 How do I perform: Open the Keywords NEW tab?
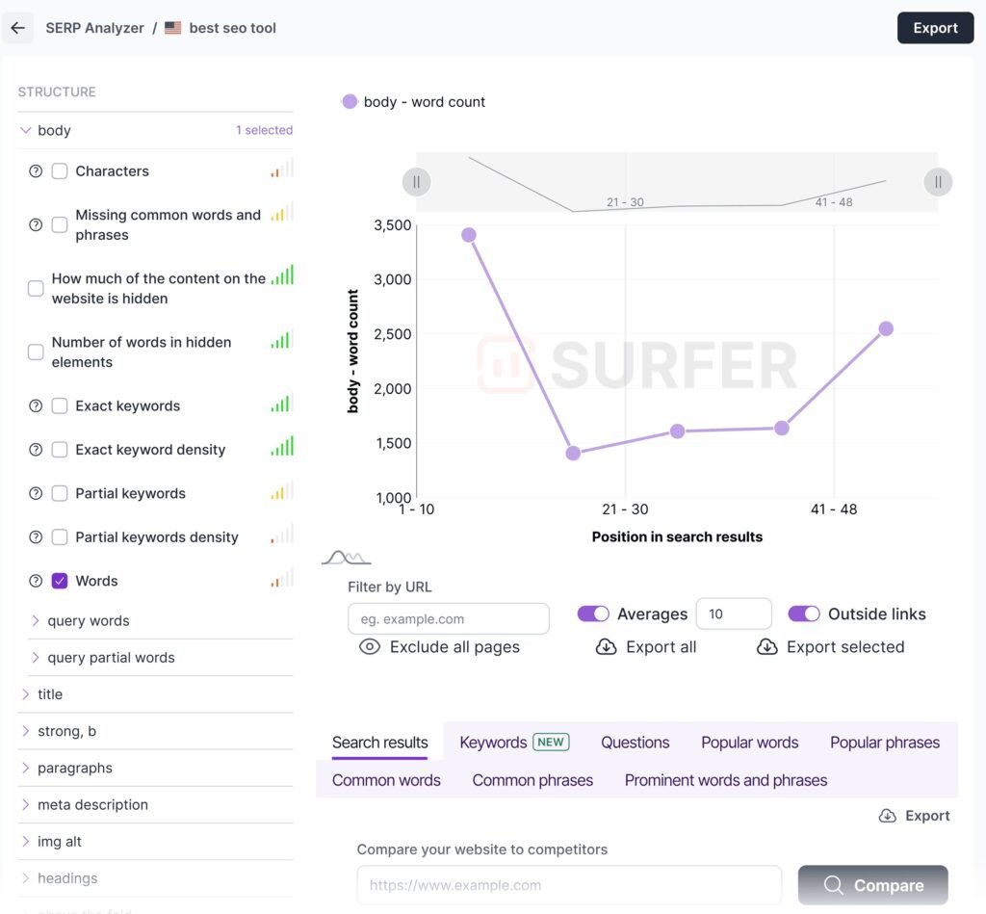pos(514,743)
